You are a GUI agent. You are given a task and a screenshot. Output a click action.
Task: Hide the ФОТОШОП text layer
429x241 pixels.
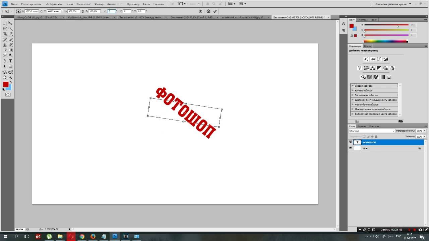point(350,142)
